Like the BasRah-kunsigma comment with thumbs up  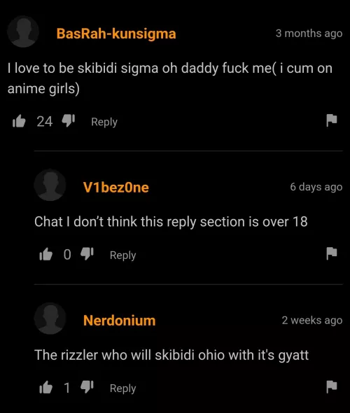click(19, 121)
